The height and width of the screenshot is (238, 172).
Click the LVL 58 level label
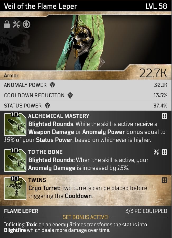click(x=156, y=6)
